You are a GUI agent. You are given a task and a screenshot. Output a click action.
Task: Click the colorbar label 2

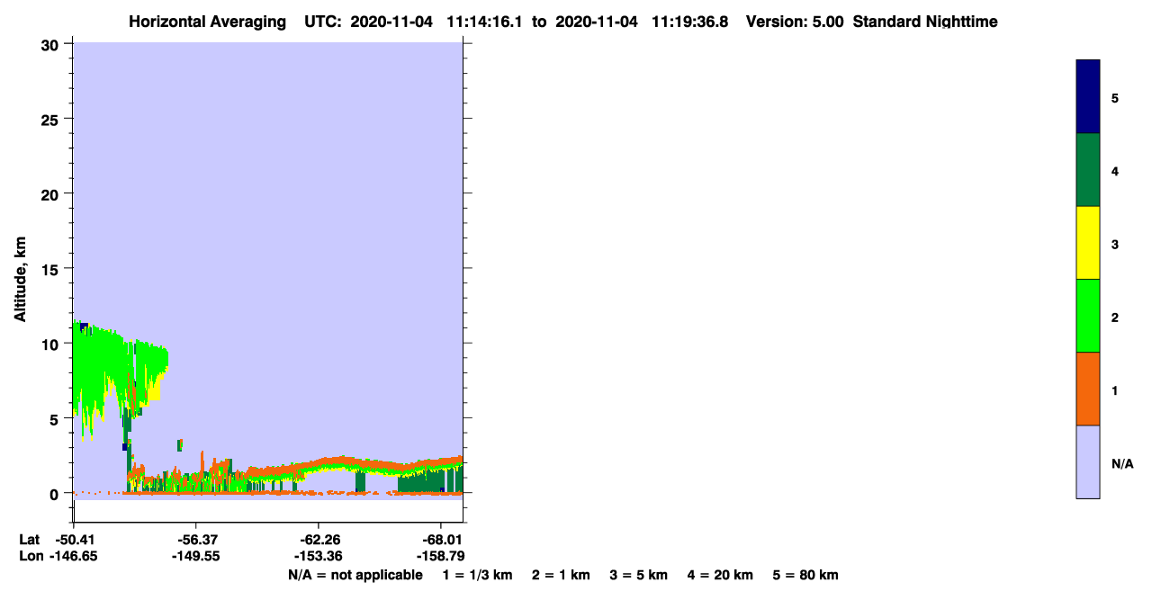point(1115,318)
